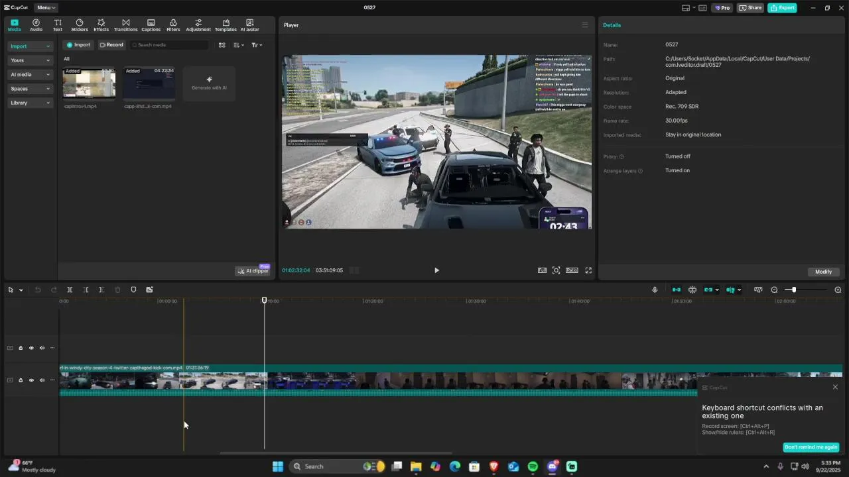
Task: Click the player focus/crop frame icon
Action: click(556, 270)
